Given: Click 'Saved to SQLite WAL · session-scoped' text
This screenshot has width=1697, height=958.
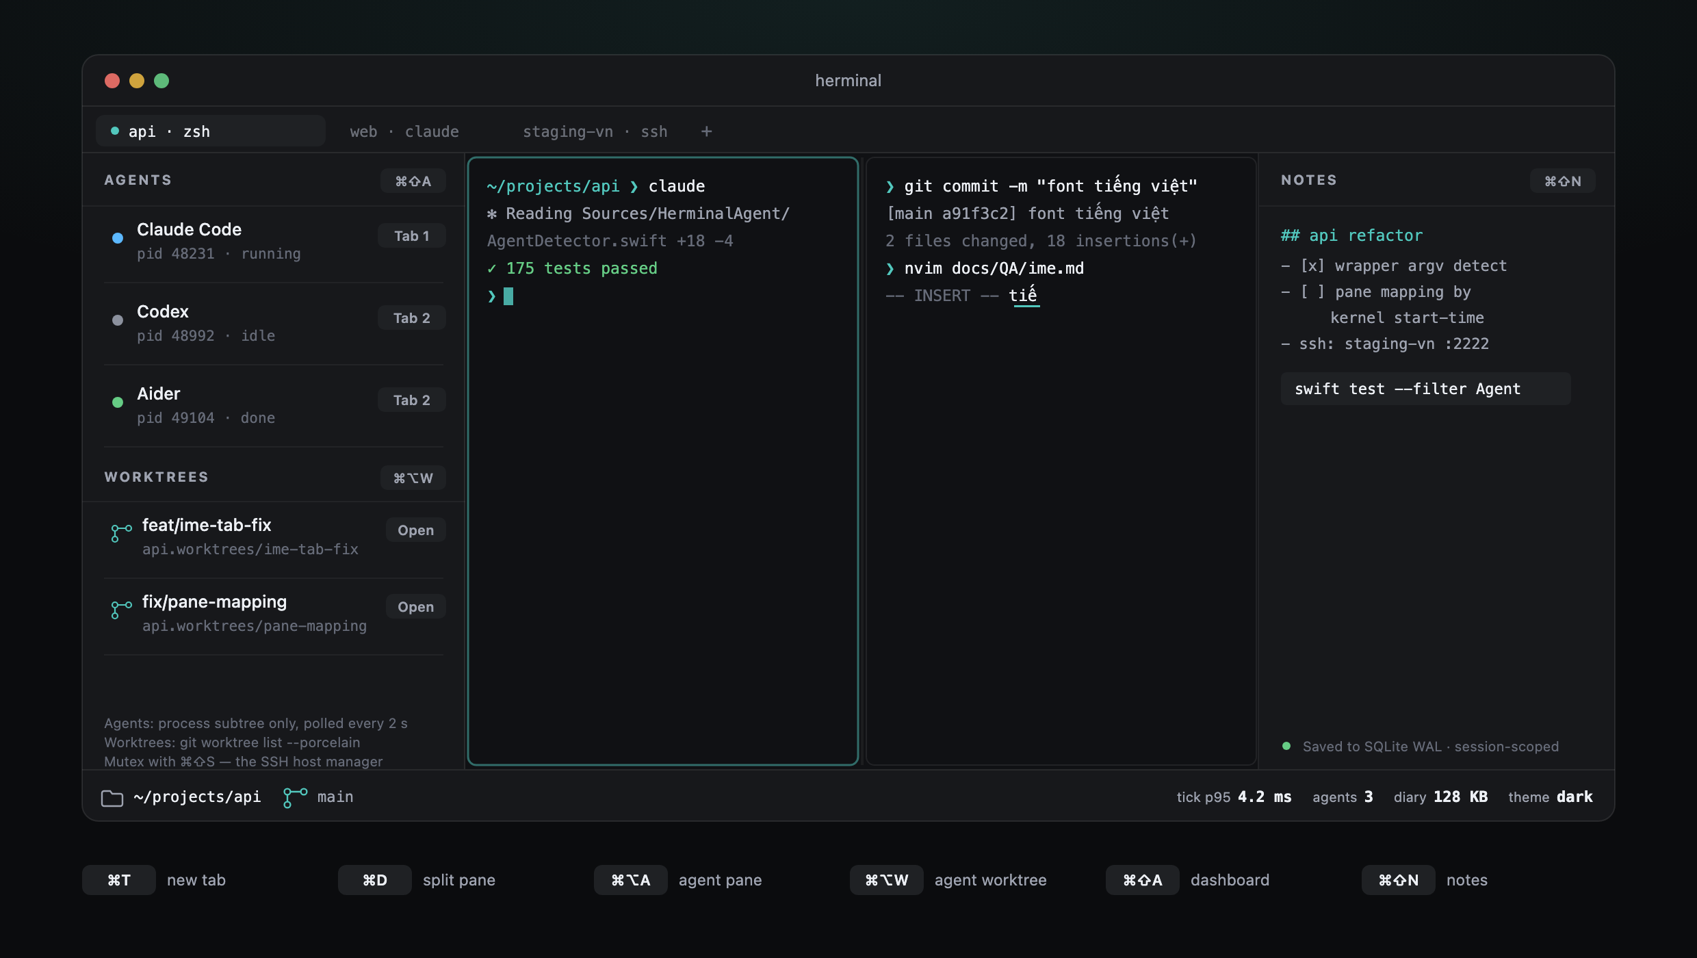Looking at the screenshot, I should click(1431, 746).
